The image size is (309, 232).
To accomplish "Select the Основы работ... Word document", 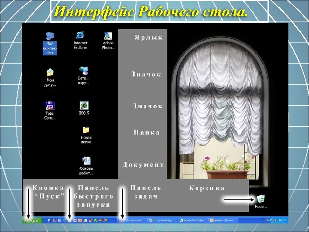I will tap(86, 166).
